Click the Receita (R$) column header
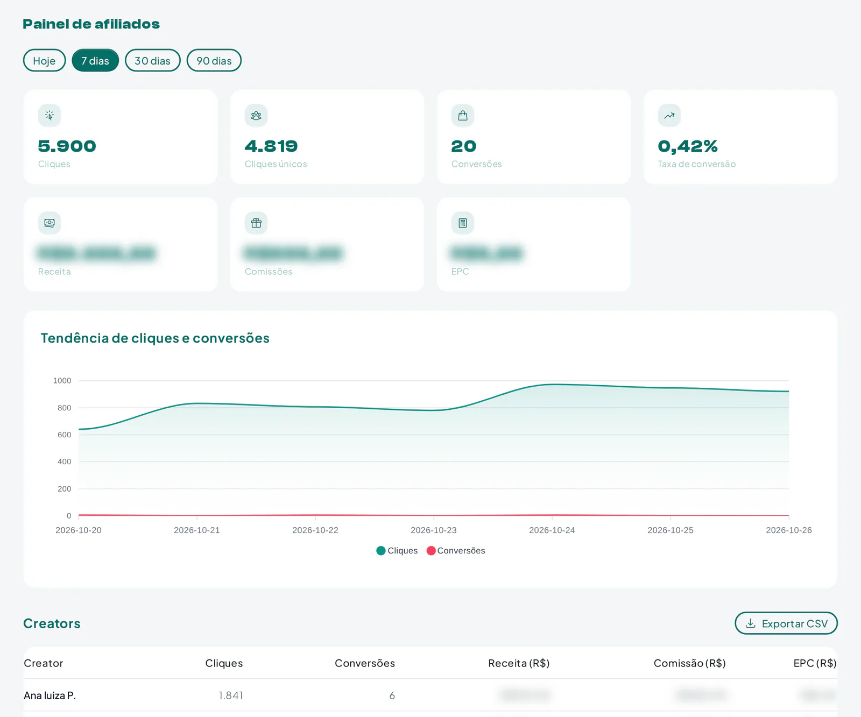Viewport: 861px width, 717px height. tap(519, 663)
